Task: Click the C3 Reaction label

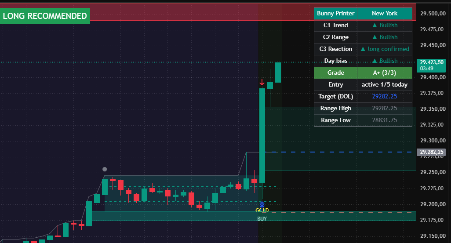Action: [x=335, y=49]
